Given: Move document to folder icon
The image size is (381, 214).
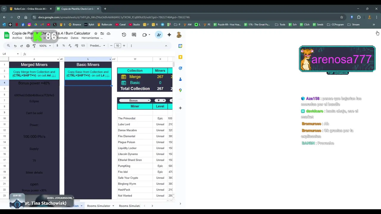Looking at the screenshot, I should tap(102, 34).
